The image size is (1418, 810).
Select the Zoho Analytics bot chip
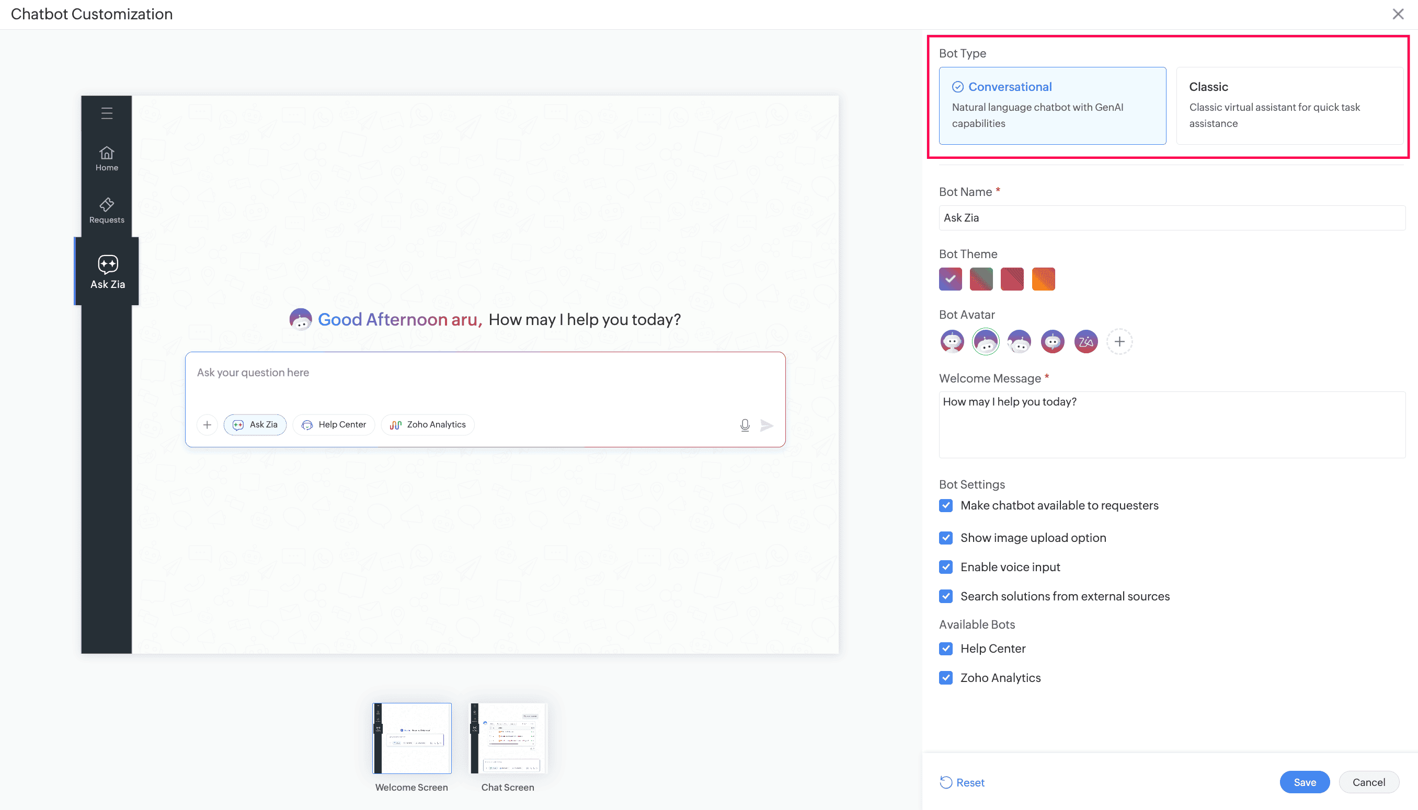(x=427, y=425)
